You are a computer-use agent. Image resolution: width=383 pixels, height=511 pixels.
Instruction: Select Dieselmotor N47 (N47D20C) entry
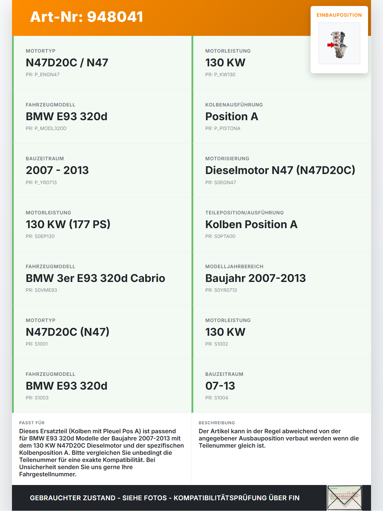click(280, 170)
